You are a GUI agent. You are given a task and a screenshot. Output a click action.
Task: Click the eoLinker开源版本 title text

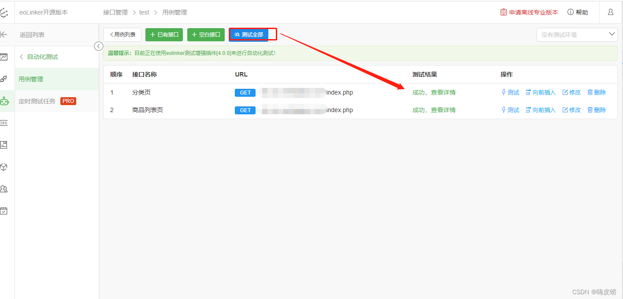coord(44,12)
